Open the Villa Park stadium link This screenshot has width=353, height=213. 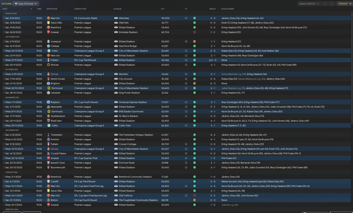point(124,23)
